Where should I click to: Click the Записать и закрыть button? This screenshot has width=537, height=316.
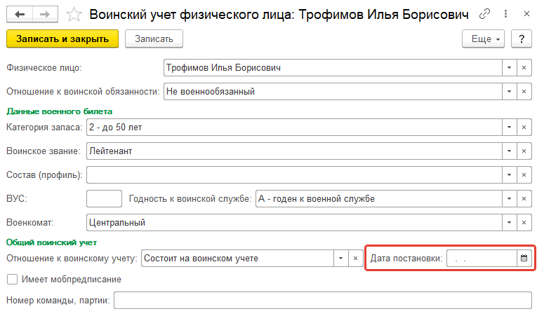62,39
